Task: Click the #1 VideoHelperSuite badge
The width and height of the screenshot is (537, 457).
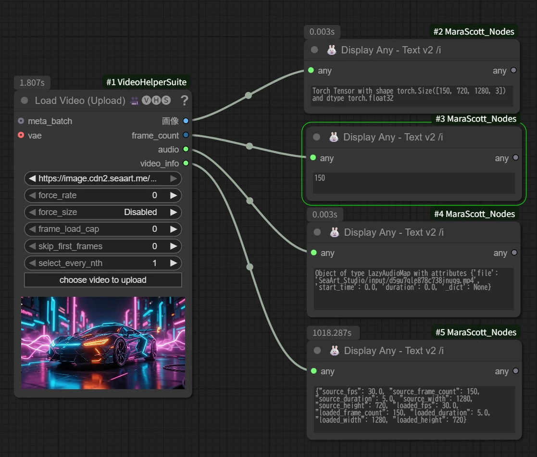Action: point(147,82)
